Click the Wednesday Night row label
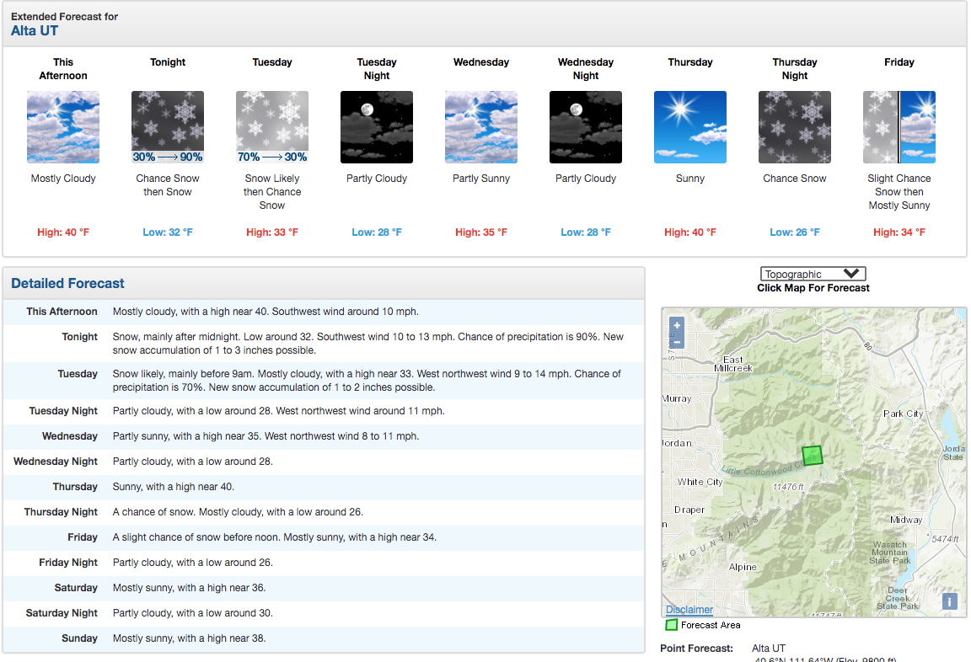The width and height of the screenshot is (971, 662). 56,462
